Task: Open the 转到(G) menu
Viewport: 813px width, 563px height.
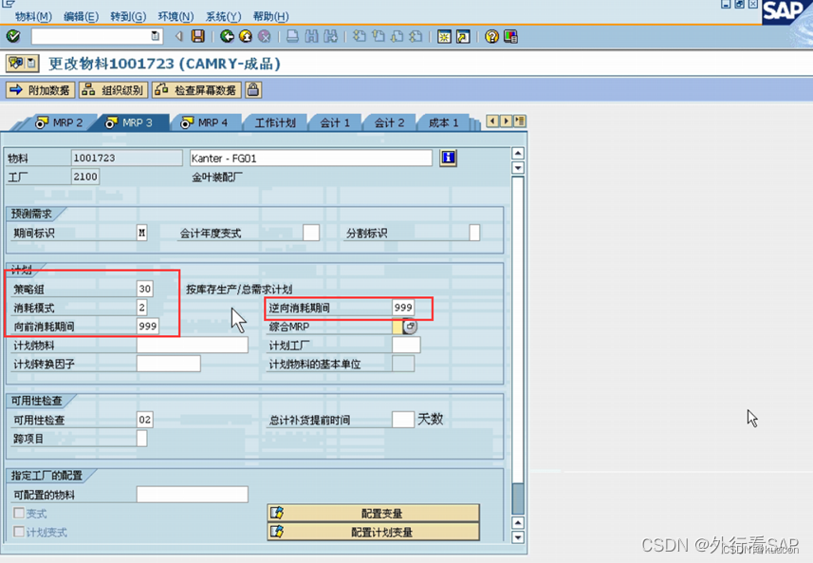Action: pos(128,16)
